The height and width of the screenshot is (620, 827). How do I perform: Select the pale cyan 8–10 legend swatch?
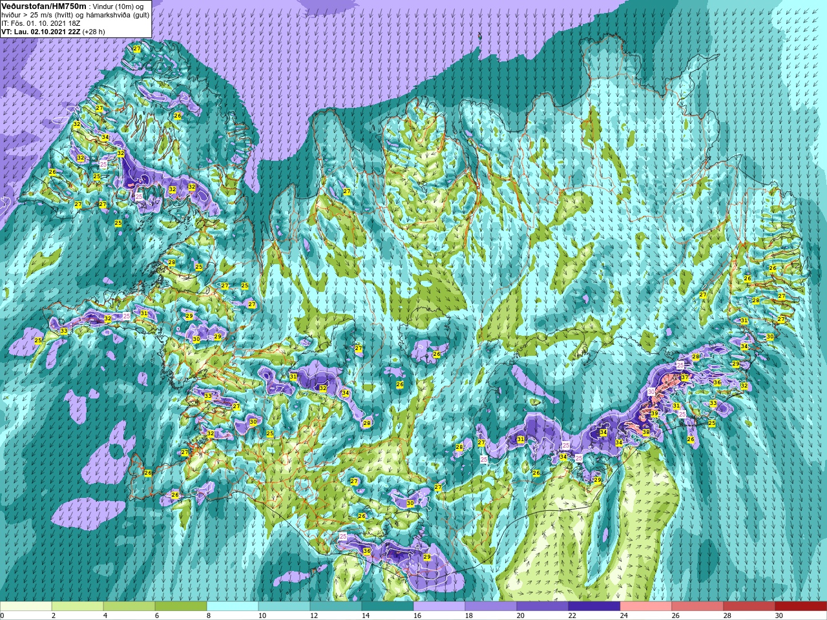point(233,606)
